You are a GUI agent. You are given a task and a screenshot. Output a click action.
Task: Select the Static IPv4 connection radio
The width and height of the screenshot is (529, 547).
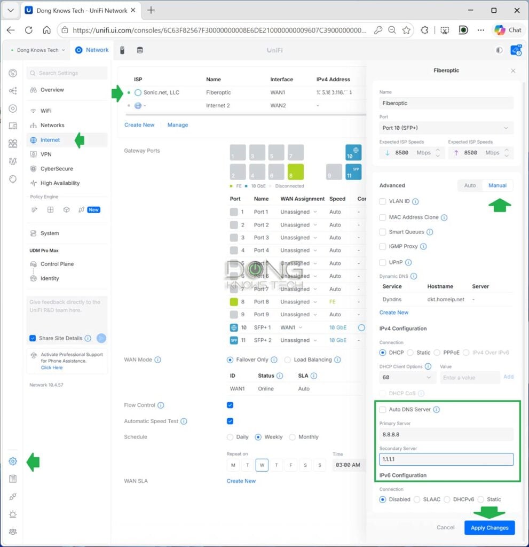tap(410, 353)
